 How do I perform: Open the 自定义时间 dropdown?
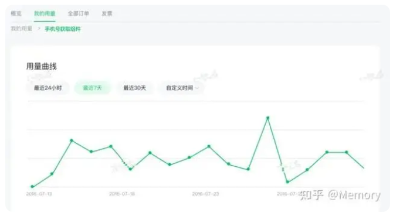pyautogui.click(x=182, y=88)
